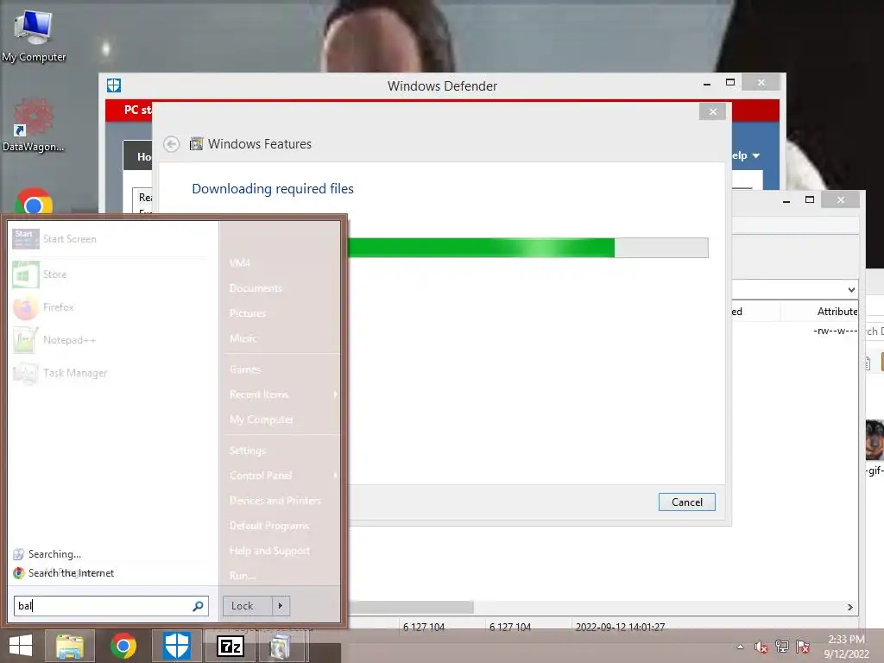
Task: Open Start Screen from the start menu
Action: (110, 239)
